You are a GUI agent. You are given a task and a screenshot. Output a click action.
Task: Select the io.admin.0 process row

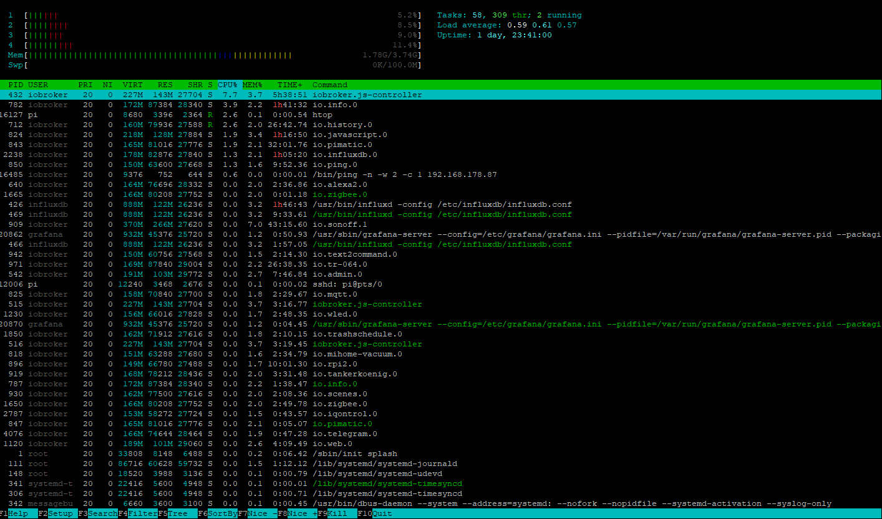[441, 274]
